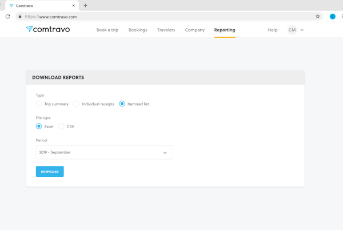Choose Excel file type
Image resolution: width=343 pixels, height=230 pixels.
point(39,126)
